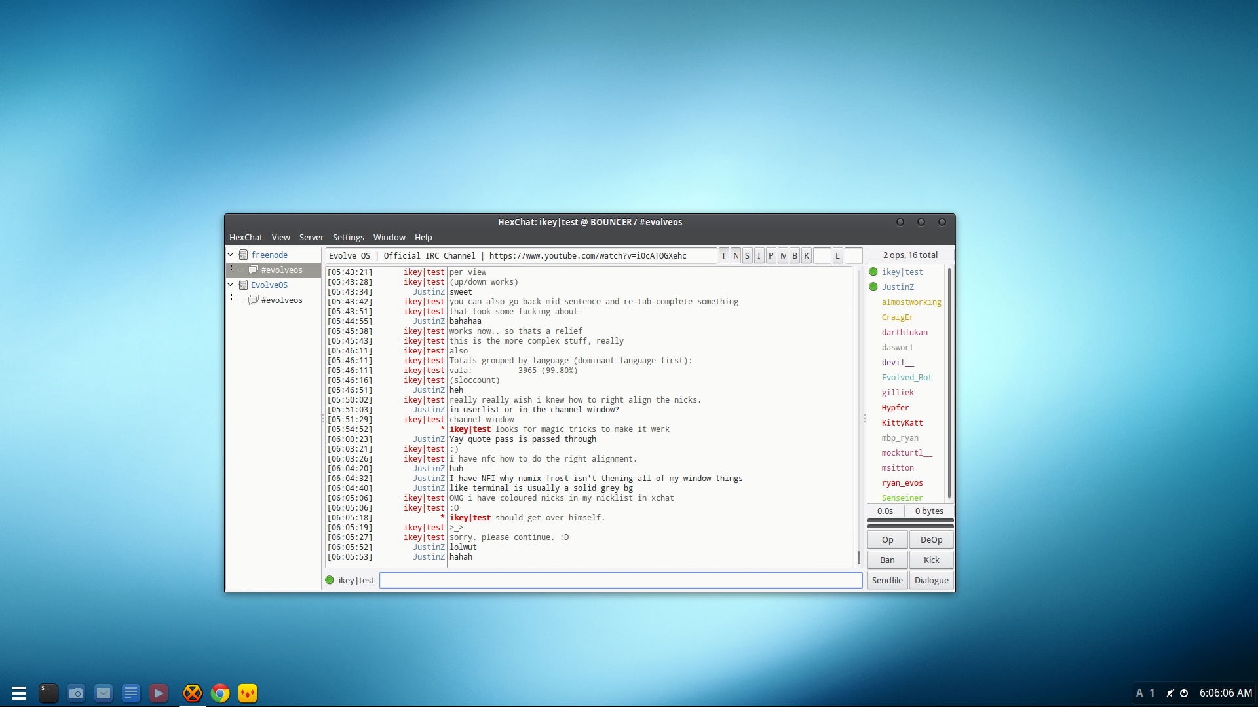Open the camera screenshot app in panel
Viewport: 1258px width, 707px height.
pos(76,693)
